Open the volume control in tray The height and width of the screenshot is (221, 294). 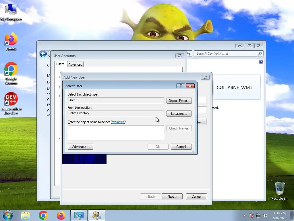tap(265, 216)
